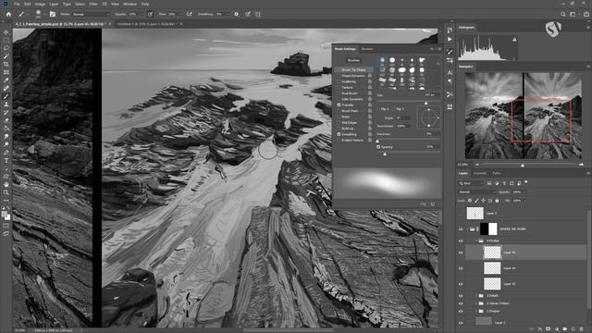Select the Rectangular Marquee tool
This screenshot has width=592, height=333.
tap(6, 40)
